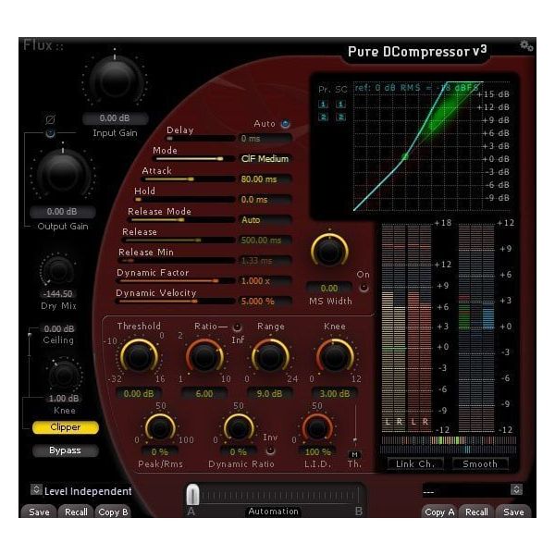
Task: Click the Dry Mix -144.50 value
Action: [x=57, y=294]
